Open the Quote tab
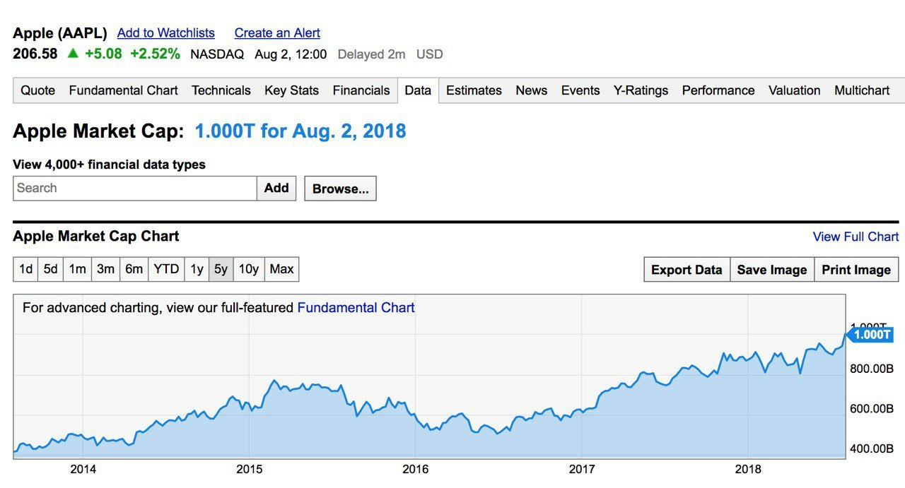This screenshot has height=488, width=905. 37,90
